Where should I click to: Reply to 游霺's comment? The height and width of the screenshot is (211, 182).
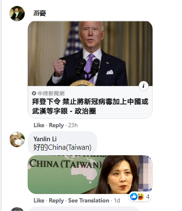click(x=56, y=125)
